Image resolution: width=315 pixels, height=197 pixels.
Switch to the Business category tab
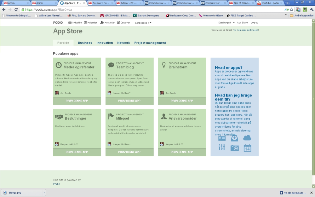click(85, 43)
